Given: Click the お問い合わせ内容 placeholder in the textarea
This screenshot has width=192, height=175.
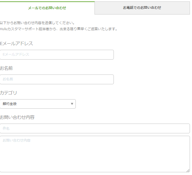Looking at the screenshot, I should 16,140.
